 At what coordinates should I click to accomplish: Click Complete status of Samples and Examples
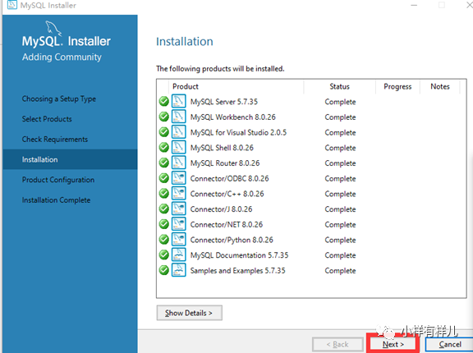pyautogui.click(x=340, y=271)
